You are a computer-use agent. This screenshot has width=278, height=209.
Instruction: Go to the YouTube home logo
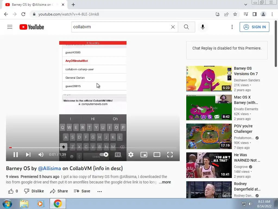click(x=32, y=27)
